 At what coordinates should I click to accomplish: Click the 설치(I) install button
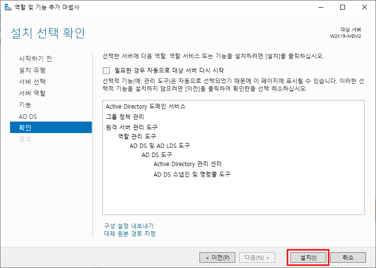click(308, 257)
